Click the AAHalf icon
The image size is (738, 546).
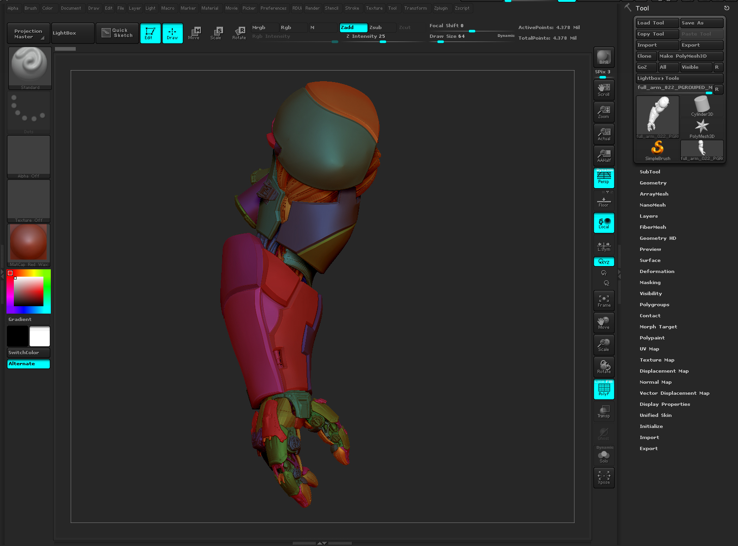click(x=604, y=156)
